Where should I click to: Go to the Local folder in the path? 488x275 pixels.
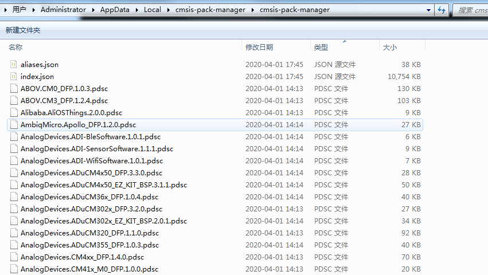click(x=153, y=10)
